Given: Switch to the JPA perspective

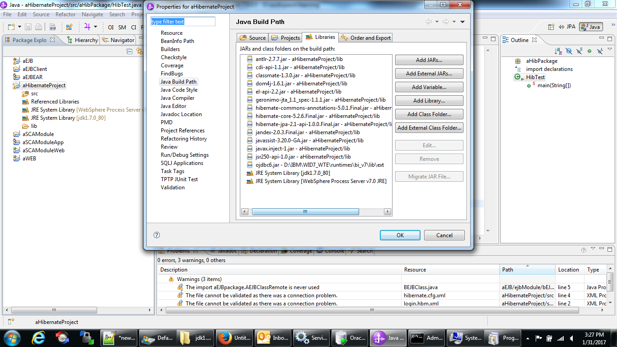Looking at the screenshot, I should tap(568, 27).
